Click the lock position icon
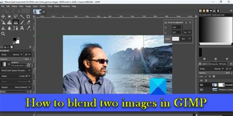Image resolution: width=233 pixels, height=116 pixels. coord(210,76)
